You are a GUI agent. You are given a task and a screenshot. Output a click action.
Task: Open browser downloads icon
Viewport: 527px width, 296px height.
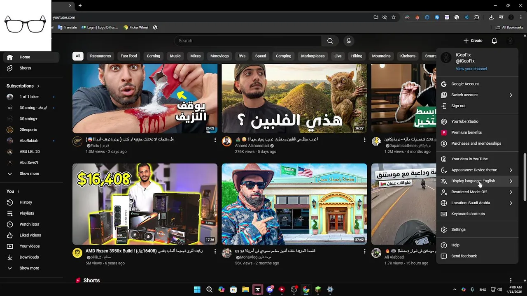point(491,17)
